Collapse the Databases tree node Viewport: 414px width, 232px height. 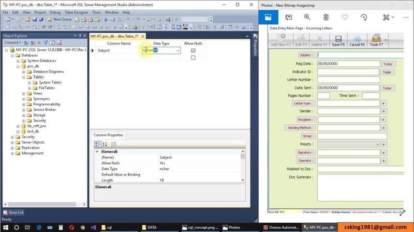(12, 56)
